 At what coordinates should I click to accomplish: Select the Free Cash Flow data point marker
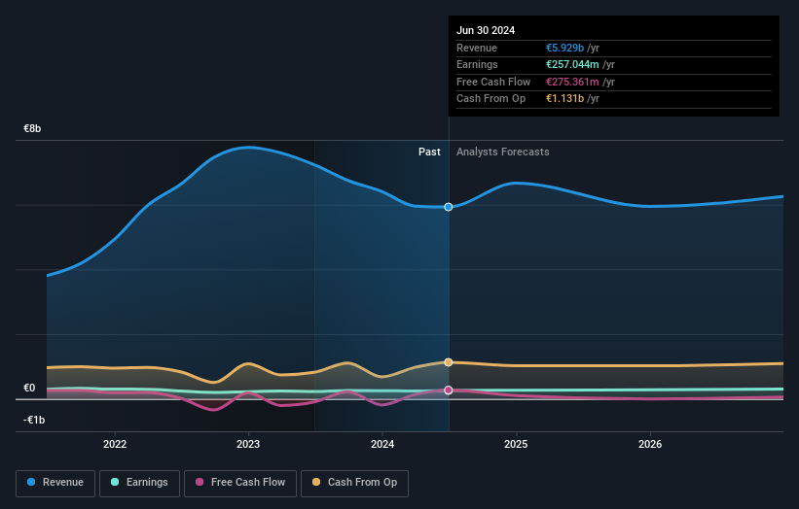pyautogui.click(x=449, y=390)
